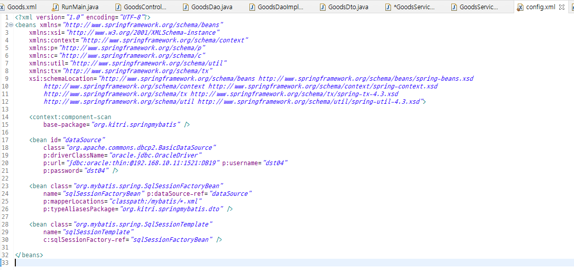Screen dimensions: 574x270
Task: Click the xml version declaration on line 1
Action: click(83, 17)
